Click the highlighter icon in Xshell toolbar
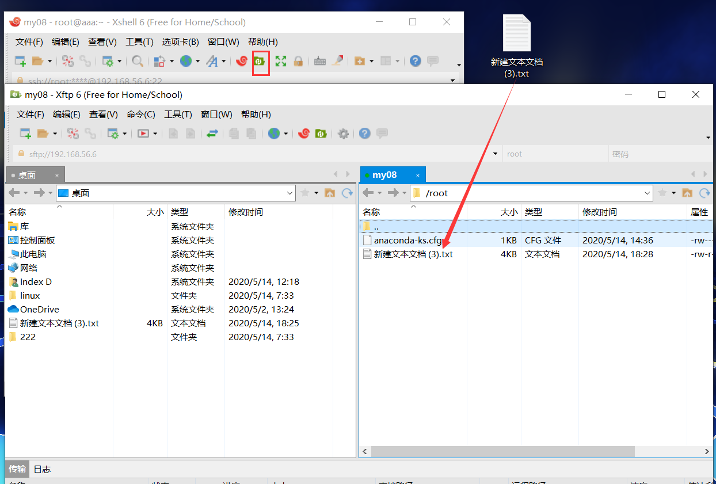The image size is (716, 484). click(x=337, y=60)
